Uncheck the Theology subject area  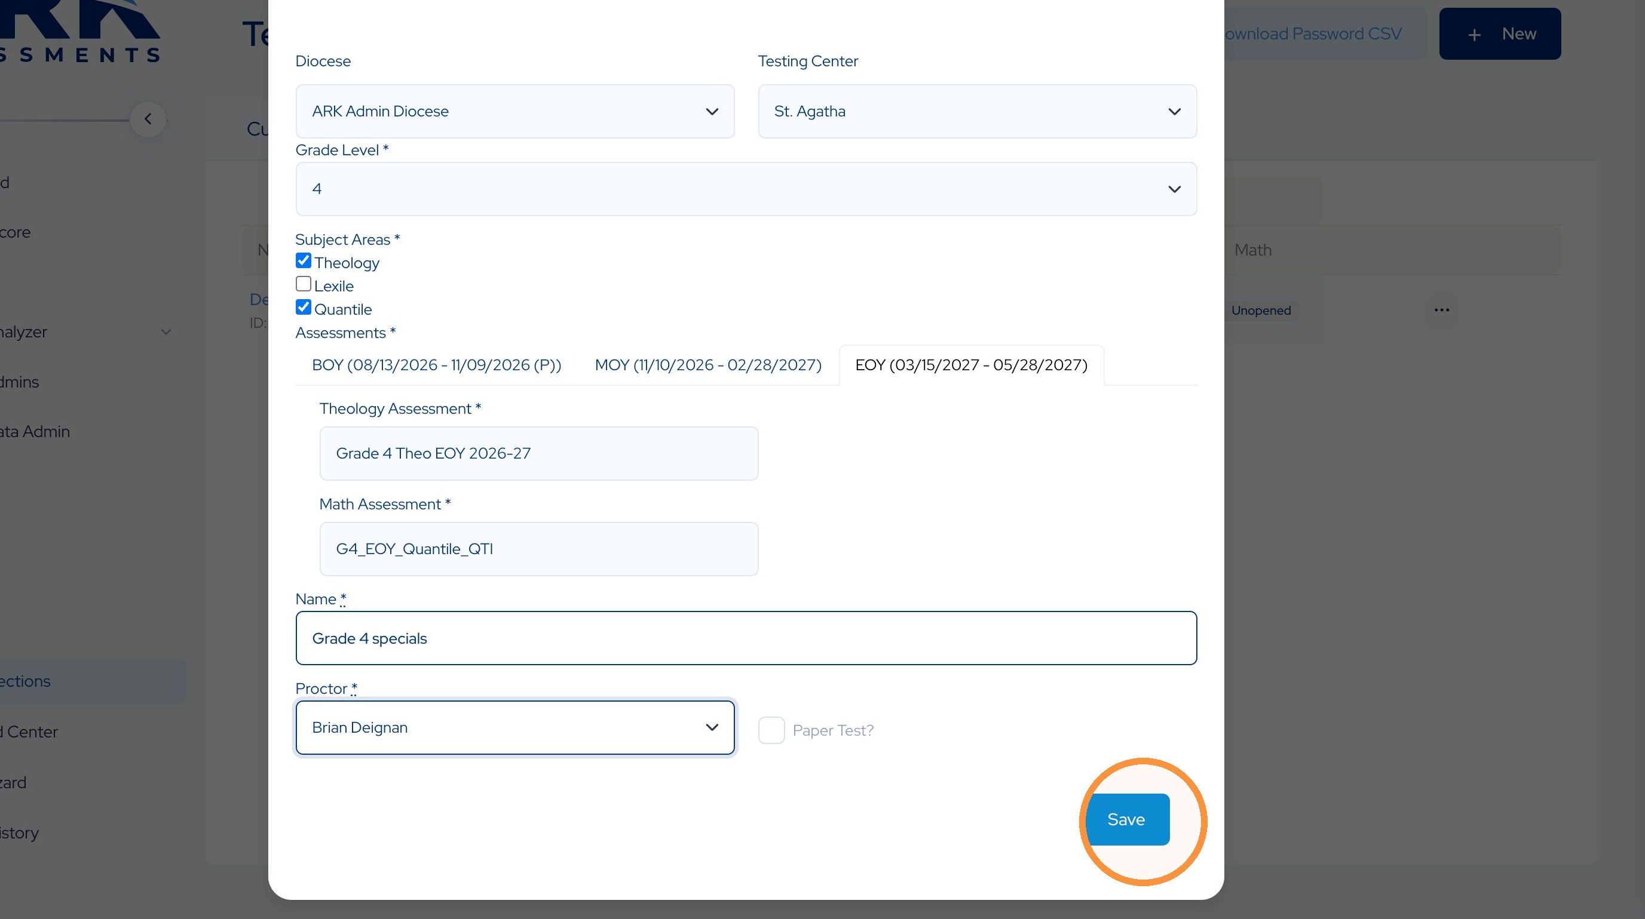tap(304, 261)
